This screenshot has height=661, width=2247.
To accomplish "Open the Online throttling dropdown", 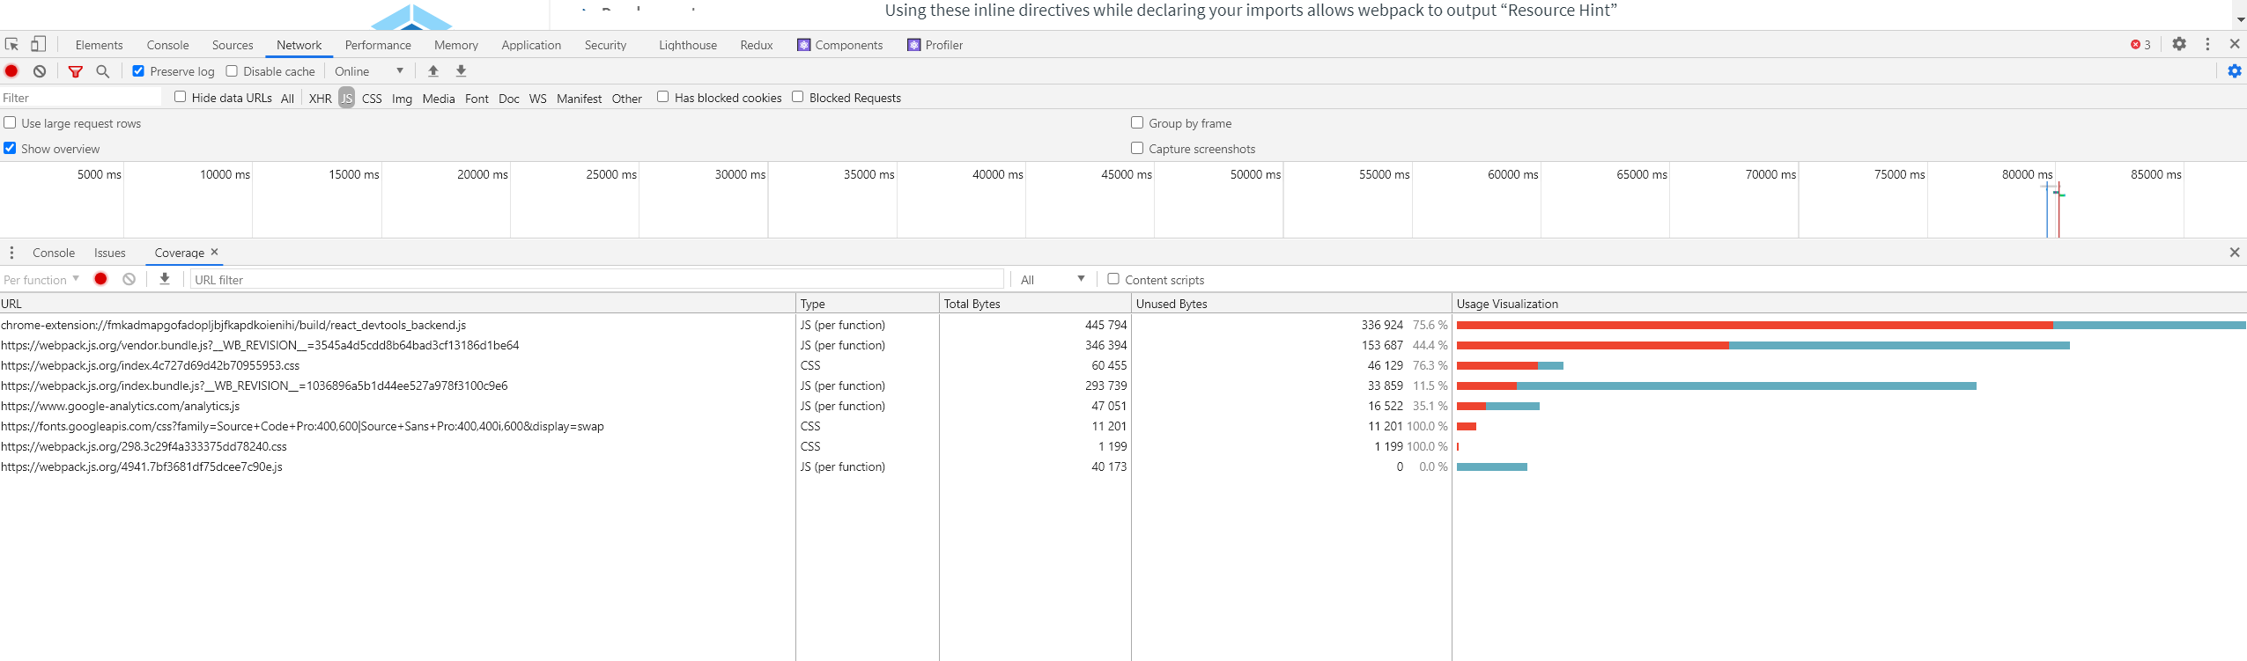I will click(x=369, y=71).
